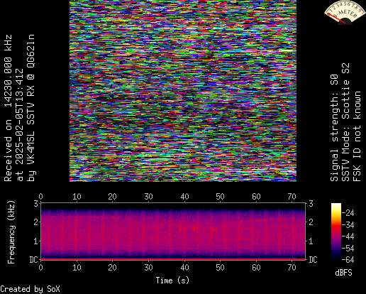
Task: Click the 'Frequency (kHz)' axis label
Action: pos(11,232)
